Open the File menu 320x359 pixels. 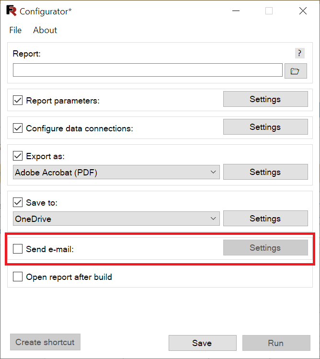click(15, 30)
